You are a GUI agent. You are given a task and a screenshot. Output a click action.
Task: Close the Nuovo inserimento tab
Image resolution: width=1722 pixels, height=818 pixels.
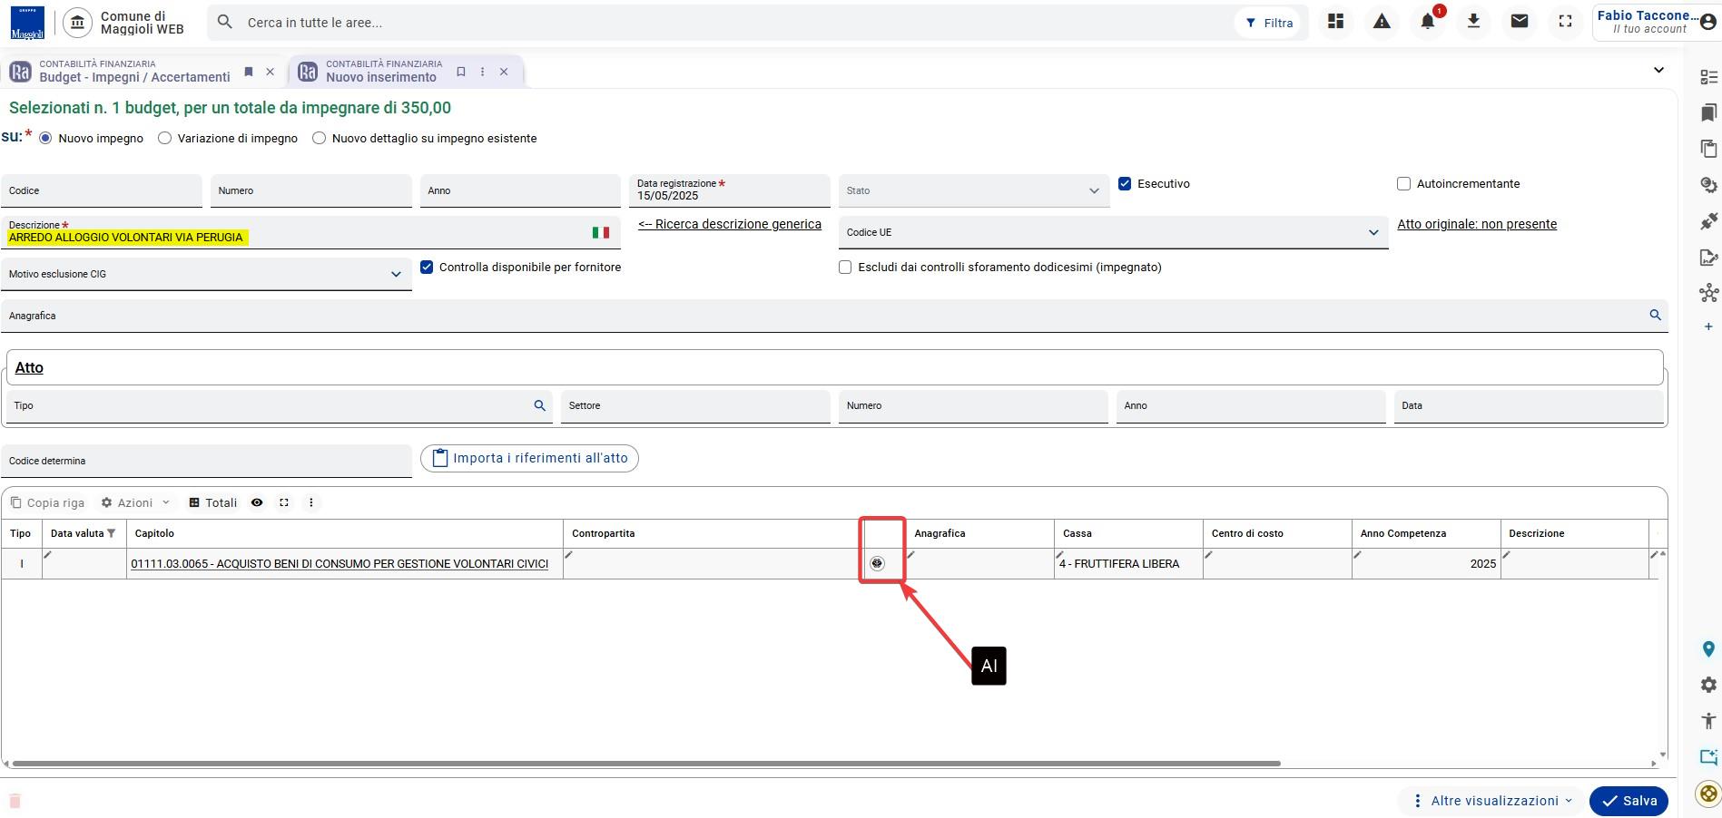504,72
